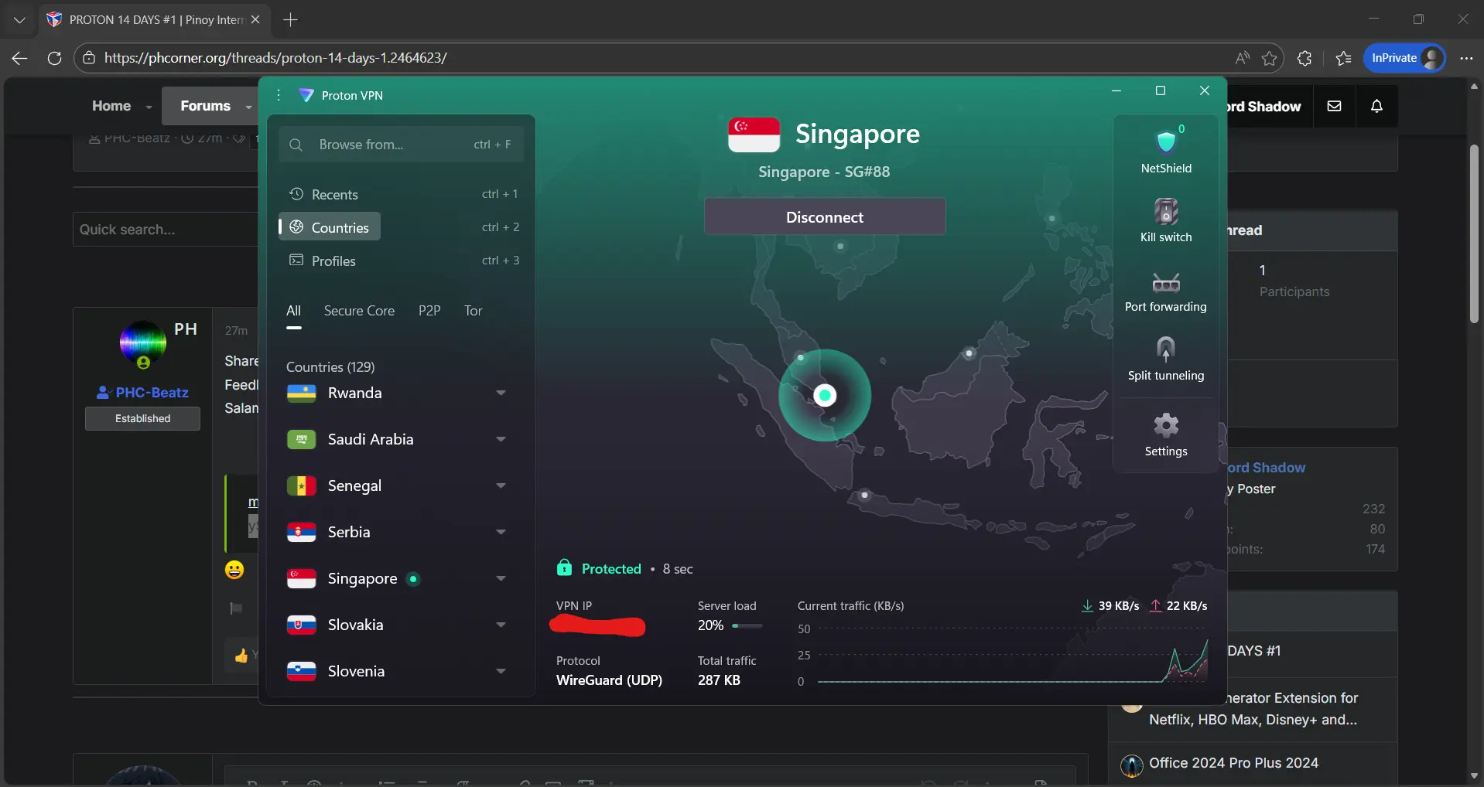Click the Countries (129) heading

[x=330, y=367]
